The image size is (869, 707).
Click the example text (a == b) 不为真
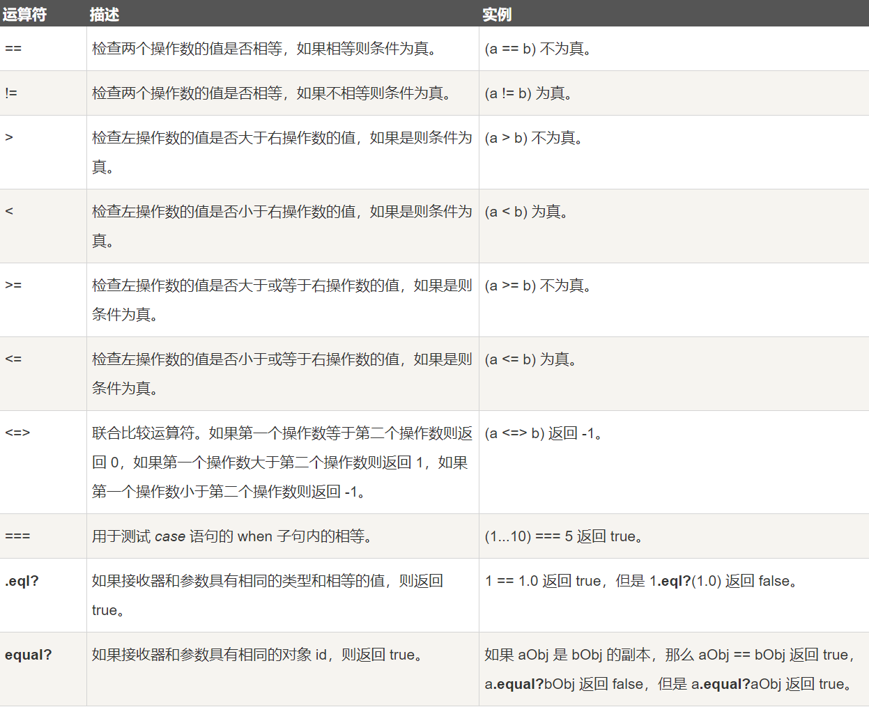(537, 49)
